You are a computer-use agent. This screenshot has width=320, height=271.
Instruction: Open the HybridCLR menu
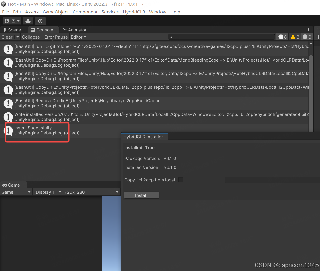click(x=134, y=12)
